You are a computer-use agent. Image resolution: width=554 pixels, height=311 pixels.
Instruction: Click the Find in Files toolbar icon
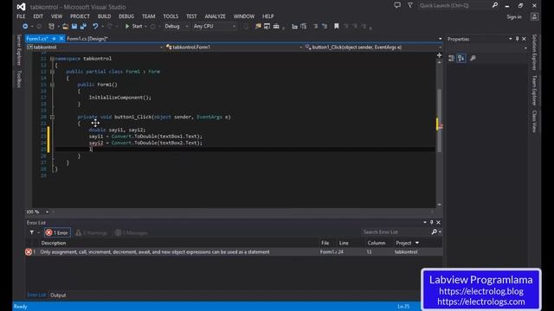tap(258, 27)
